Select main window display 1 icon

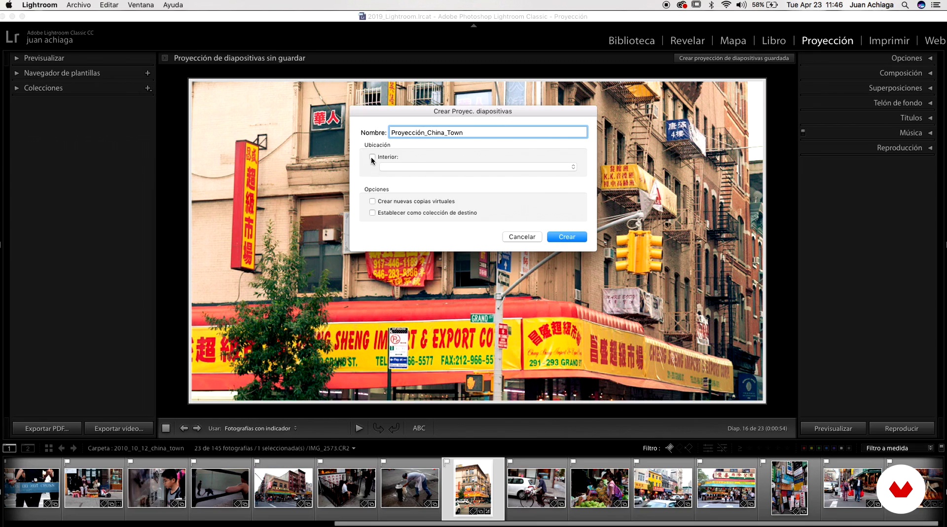(x=9, y=448)
